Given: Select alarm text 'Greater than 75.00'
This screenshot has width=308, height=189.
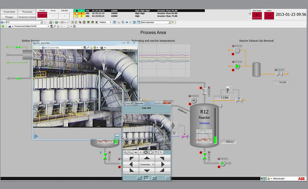Looking at the screenshot, I should point(167,16).
